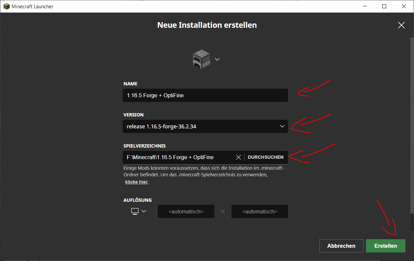Clear the game directory path with X

point(238,157)
